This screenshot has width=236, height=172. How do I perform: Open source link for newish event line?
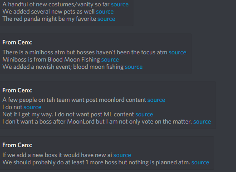[134, 67]
